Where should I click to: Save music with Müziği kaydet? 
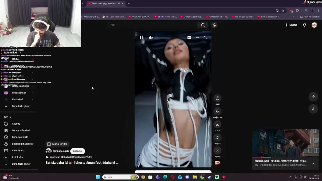57,144
